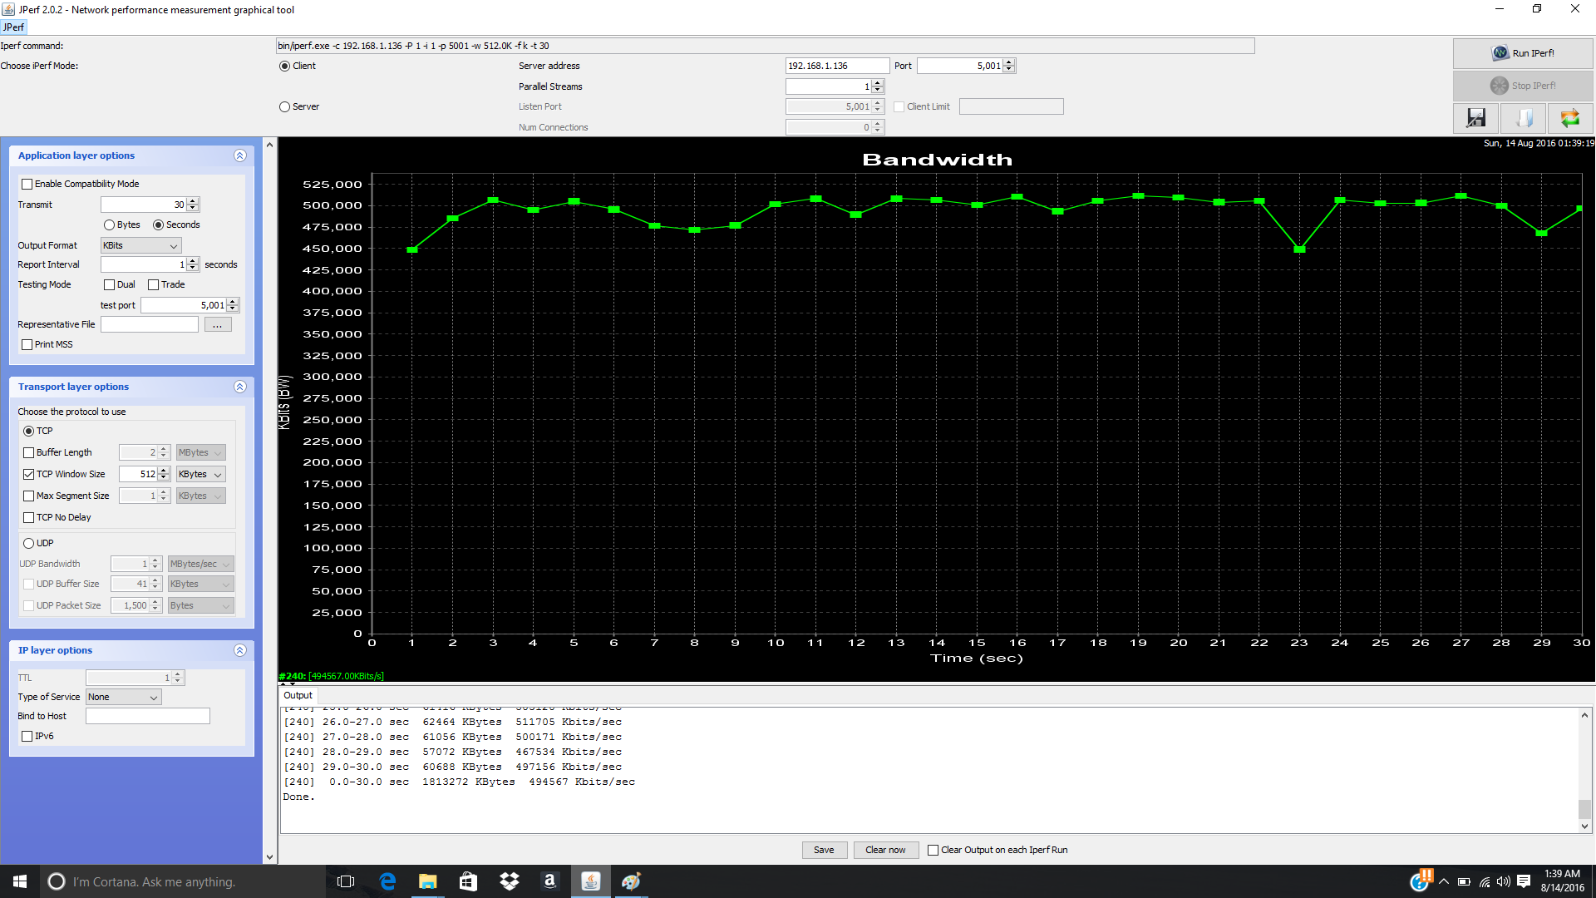Collapse Application layer options panel

[x=239, y=155]
